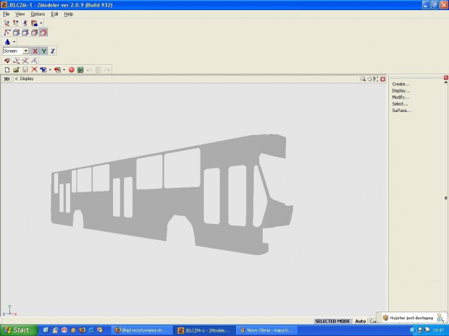
Task: Toggle the X axis constraint
Action: click(35, 51)
